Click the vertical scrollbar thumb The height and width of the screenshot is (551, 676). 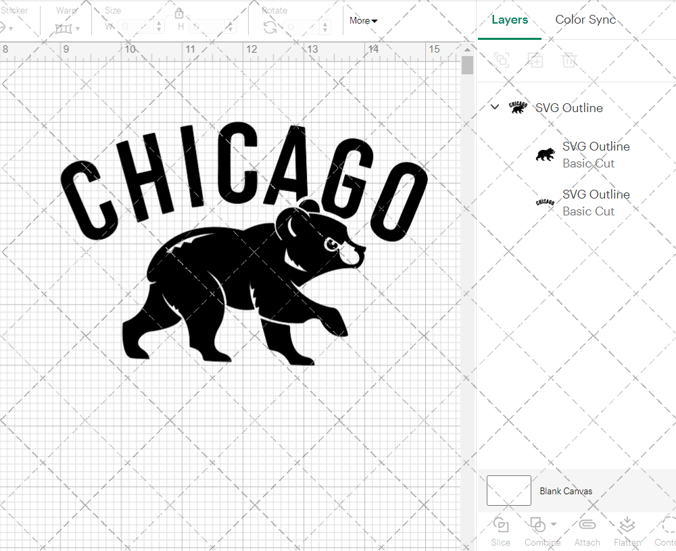point(467,65)
